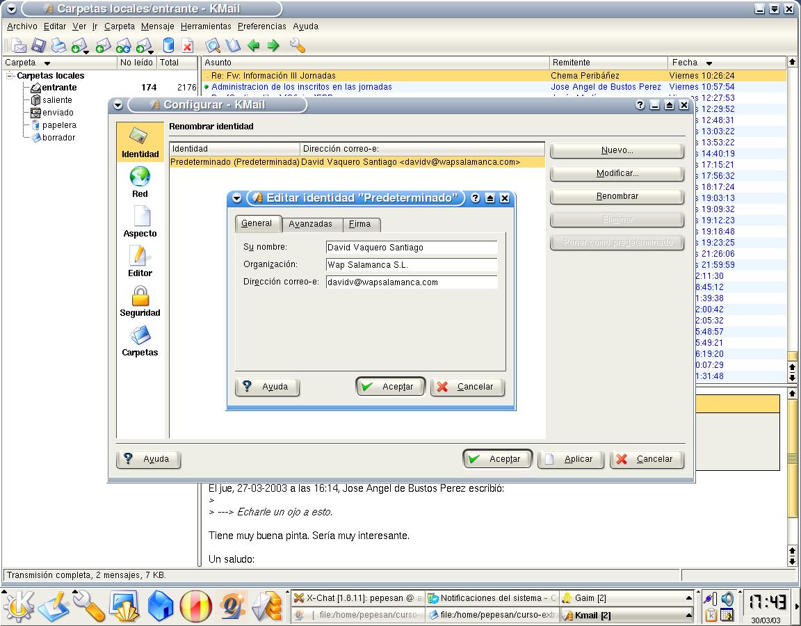801x626 pixels.
Task: Switch to the Firma tab
Action: point(359,224)
